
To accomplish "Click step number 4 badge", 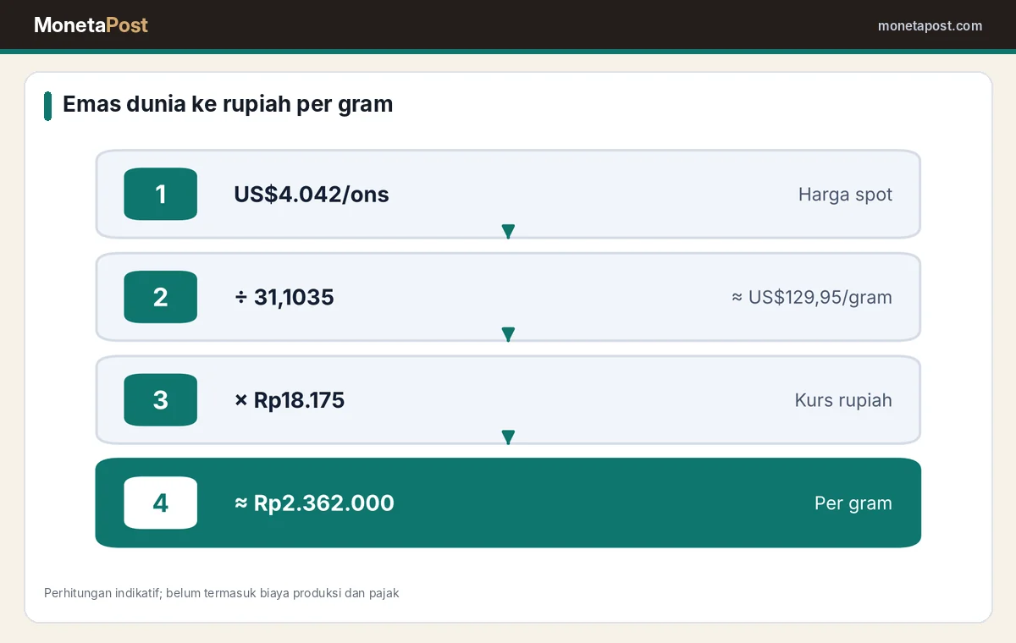I will [x=161, y=503].
